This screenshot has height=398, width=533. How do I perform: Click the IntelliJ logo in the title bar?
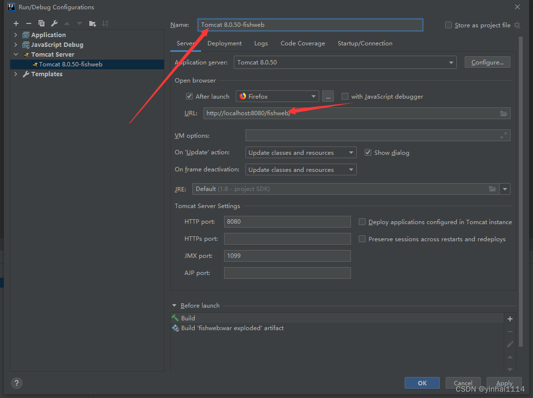point(11,7)
